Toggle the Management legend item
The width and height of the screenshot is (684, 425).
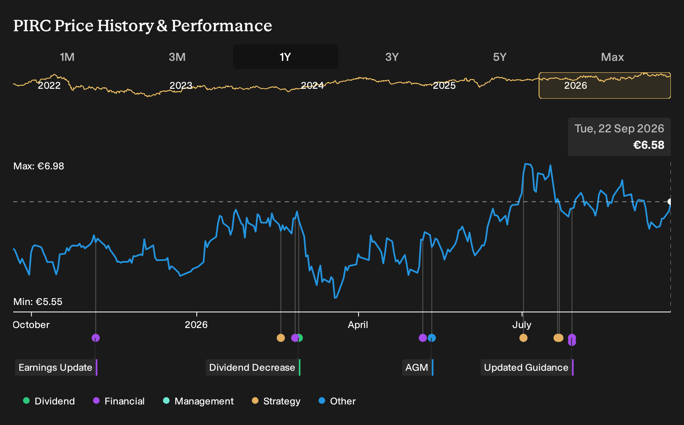click(198, 401)
